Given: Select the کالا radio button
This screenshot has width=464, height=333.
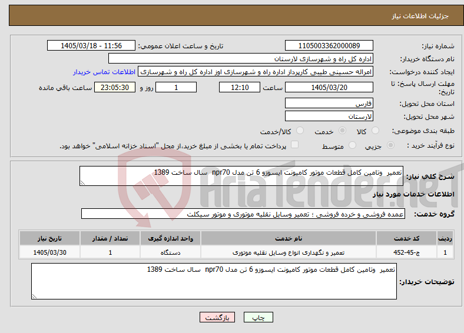Looking at the screenshot, I should (x=375, y=131).
